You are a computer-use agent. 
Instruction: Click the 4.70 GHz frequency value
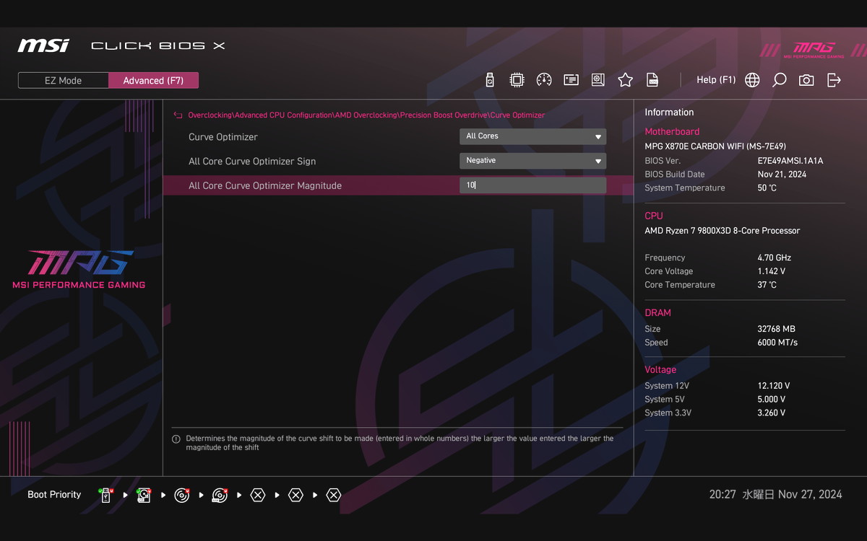point(775,258)
